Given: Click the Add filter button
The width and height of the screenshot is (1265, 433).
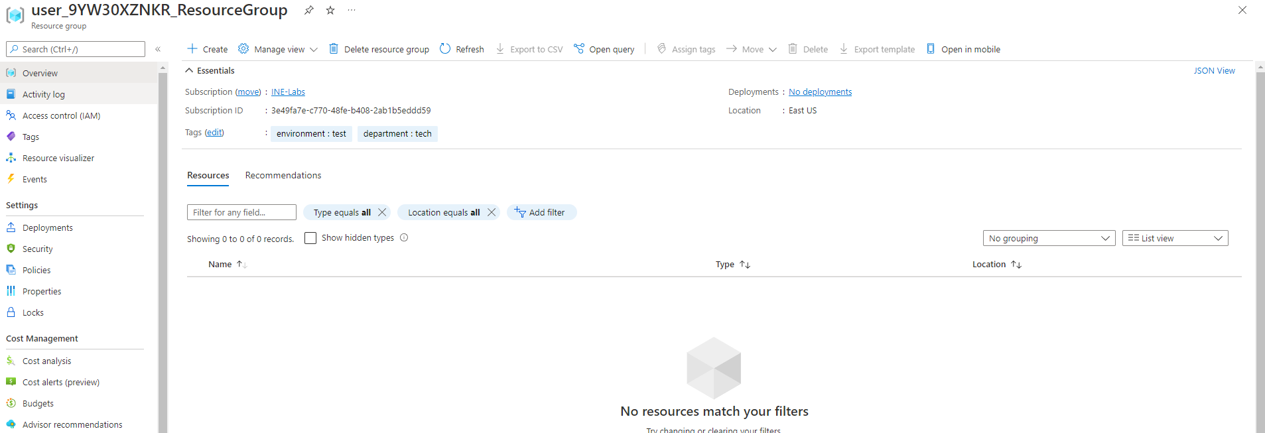Looking at the screenshot, I should 541,212.
